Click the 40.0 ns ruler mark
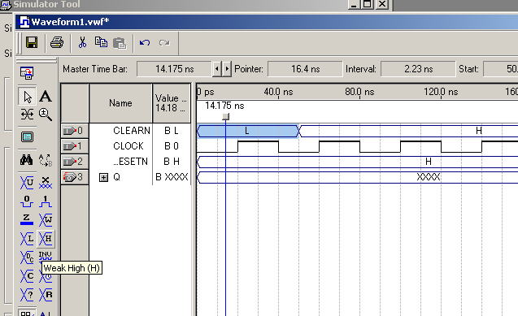The height and width of the screenshot is (316, 518). click(x=278, y=92)
